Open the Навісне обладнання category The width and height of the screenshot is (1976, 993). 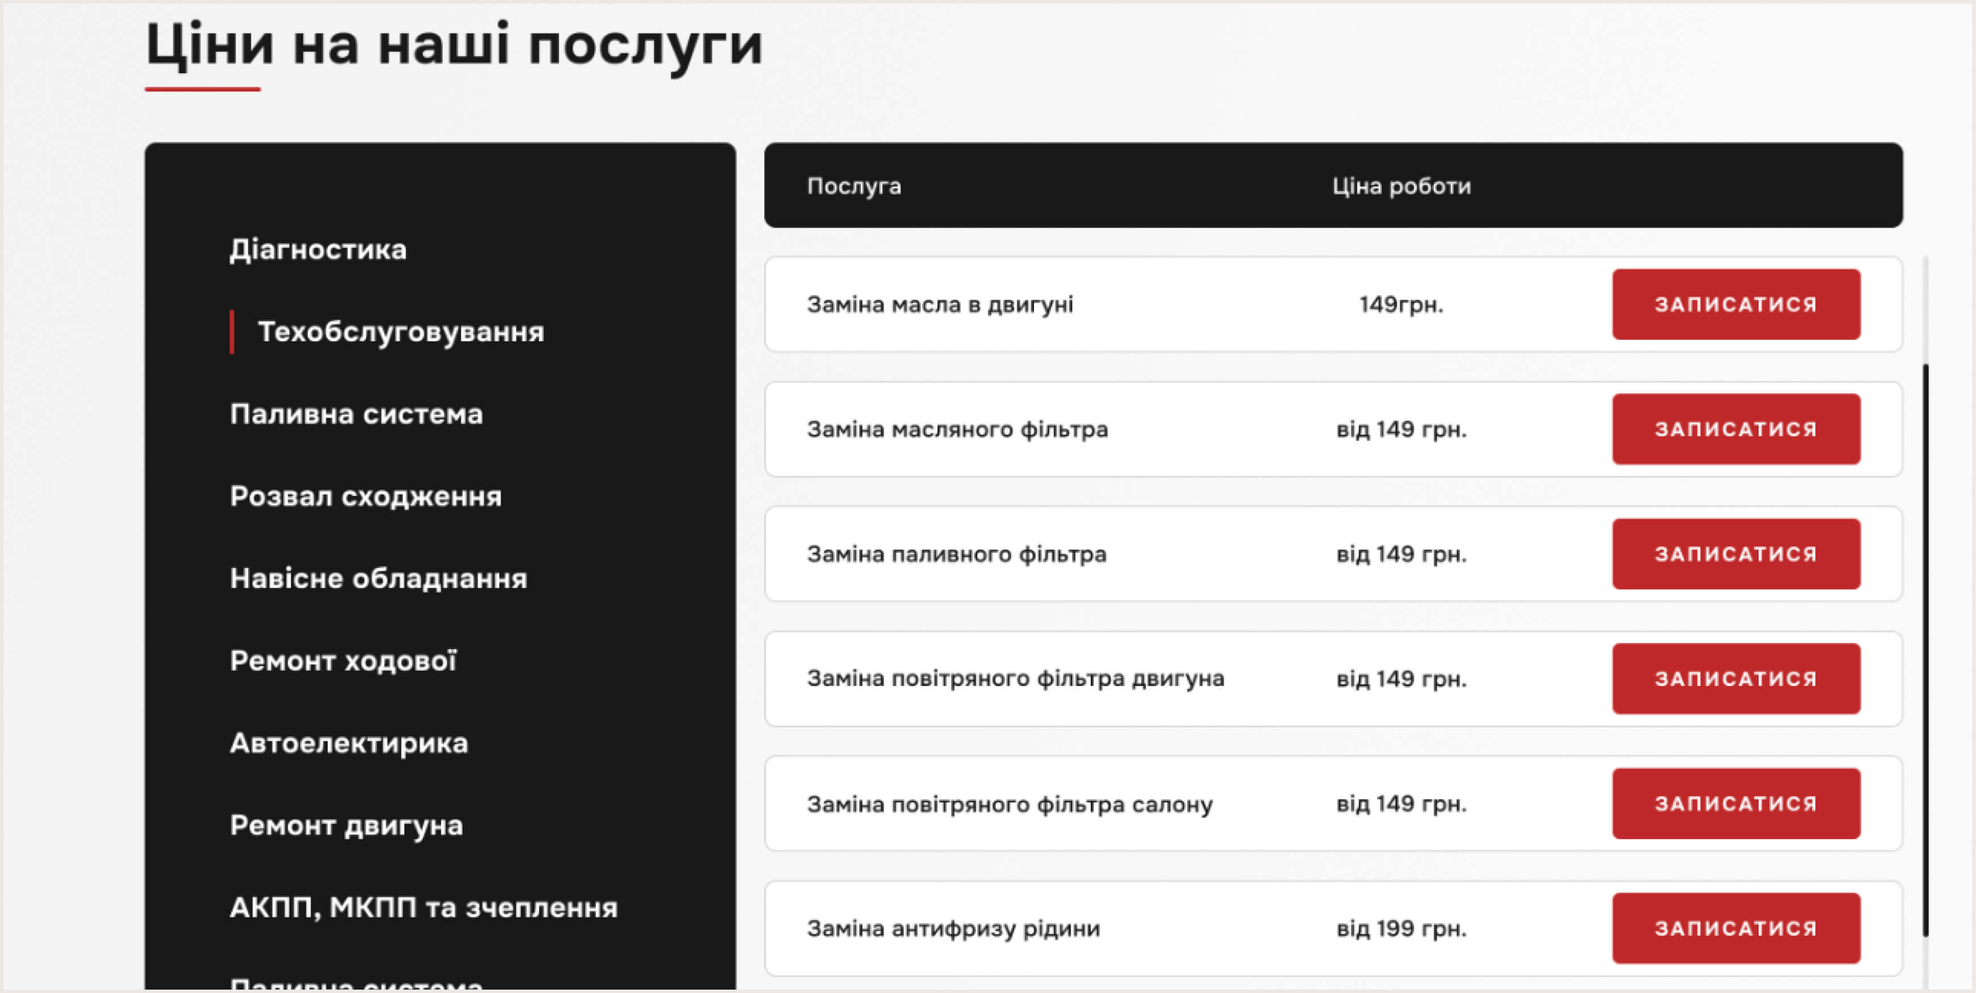coord(378,578)
